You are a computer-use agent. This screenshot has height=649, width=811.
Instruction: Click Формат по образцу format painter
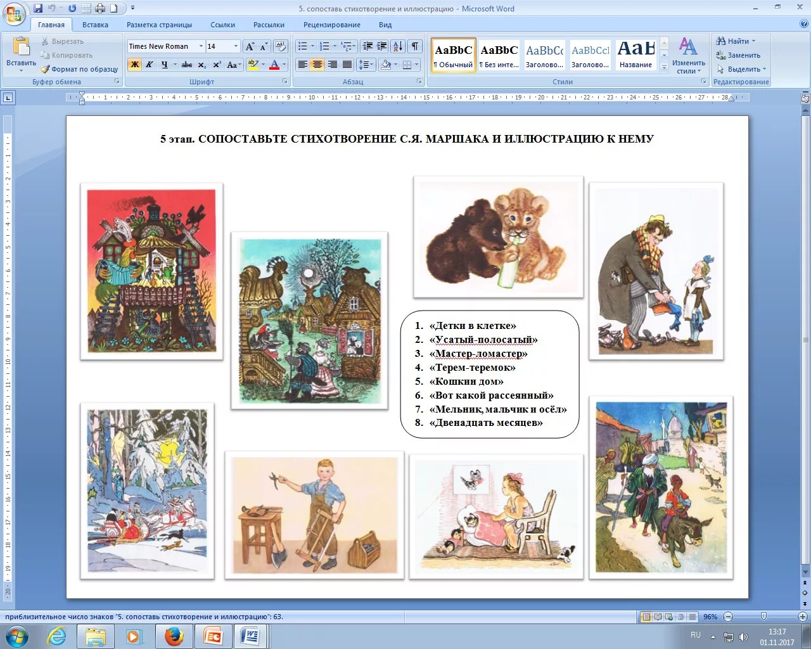point(80,69)
